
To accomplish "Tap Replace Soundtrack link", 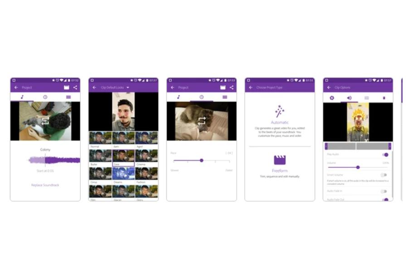I will pos(45,185).
